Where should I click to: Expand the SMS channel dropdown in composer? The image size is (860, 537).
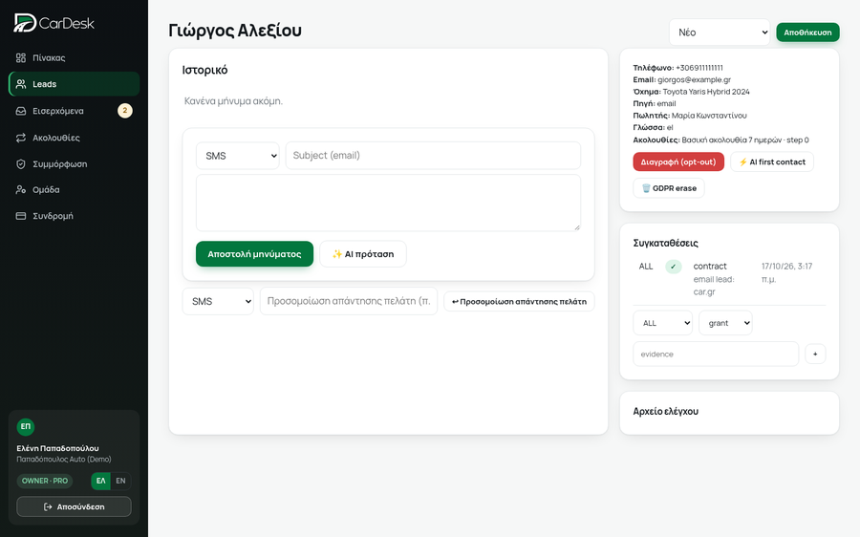click(238, 156)
